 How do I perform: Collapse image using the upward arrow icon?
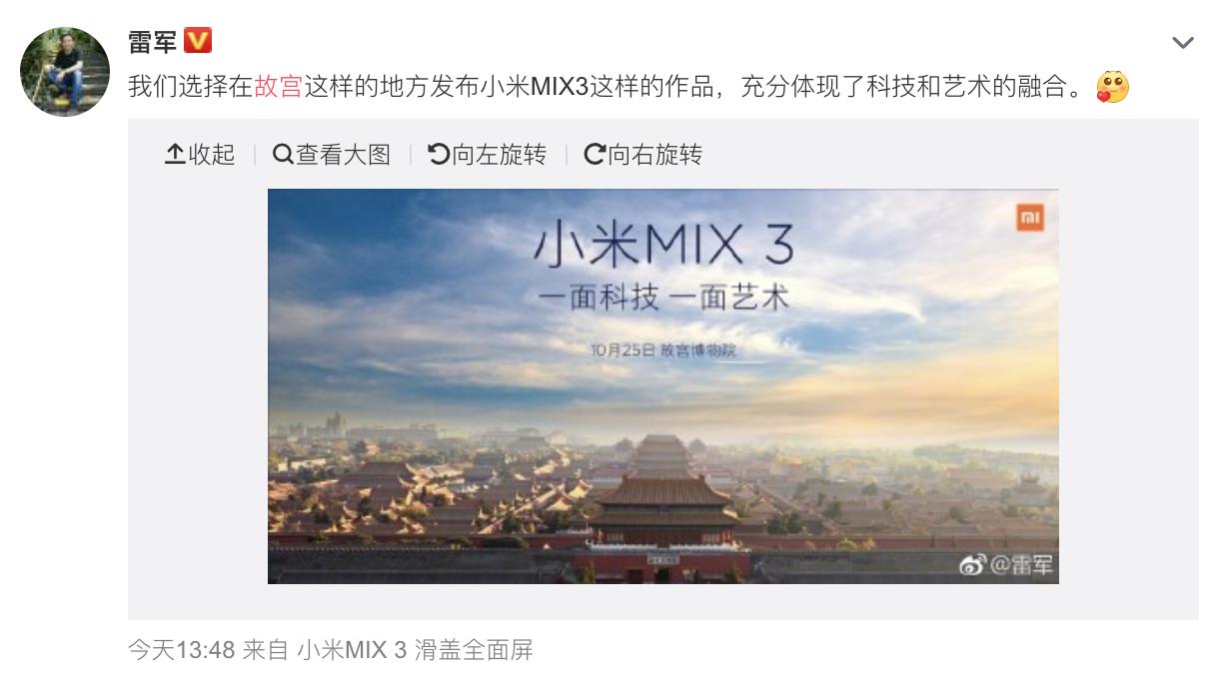pyautogui.click(x=175, y=154)
